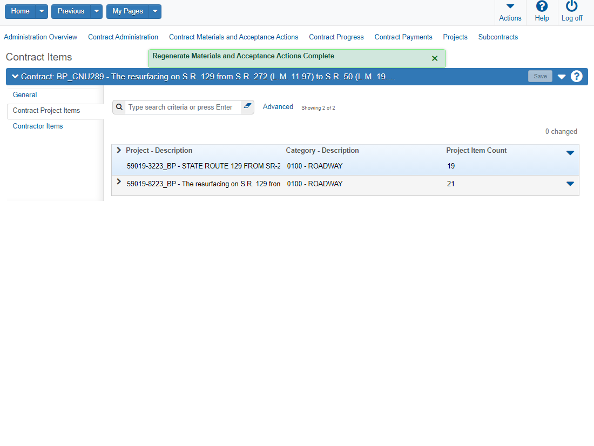Expand the My Pages dropdown arrow

(155, 11)
